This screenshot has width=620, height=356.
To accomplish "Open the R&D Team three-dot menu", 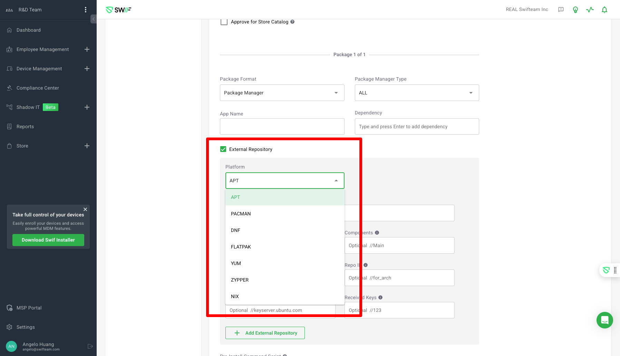I will [x=86, y=10].
